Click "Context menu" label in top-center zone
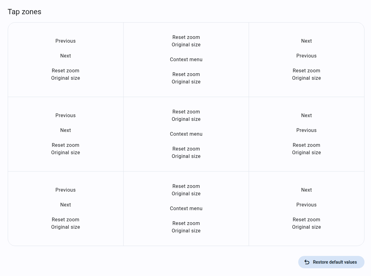371x276 pixels. click(186, 60)
